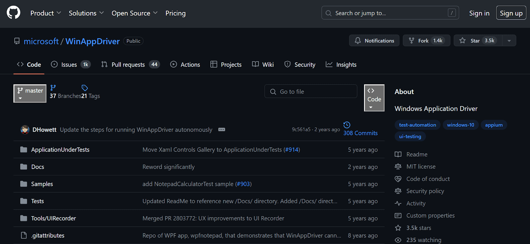Click the Sign up button
This screenshot has height=244, width=530.
tap(511, 13)
